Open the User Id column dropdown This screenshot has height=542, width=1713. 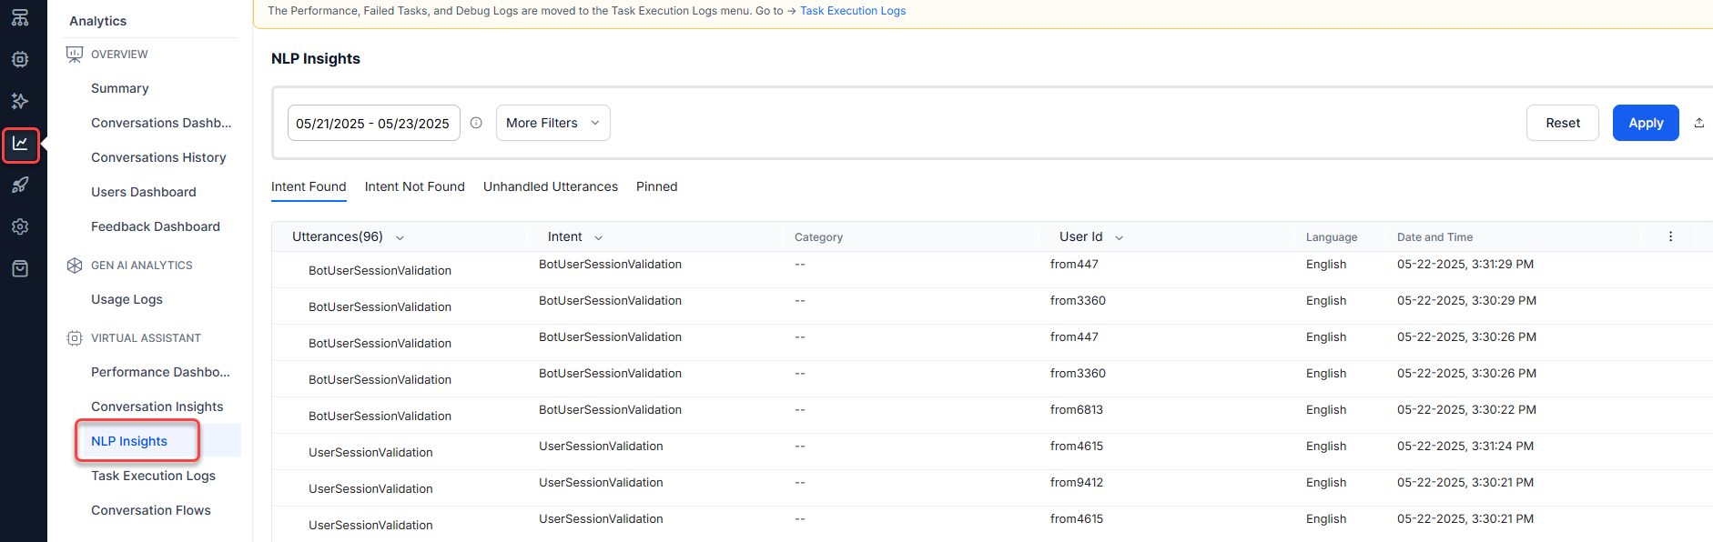[1119, 237]
